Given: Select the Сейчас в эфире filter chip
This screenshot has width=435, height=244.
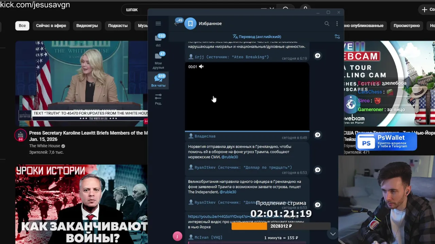Looking at the screenshot, I should 51,25.
